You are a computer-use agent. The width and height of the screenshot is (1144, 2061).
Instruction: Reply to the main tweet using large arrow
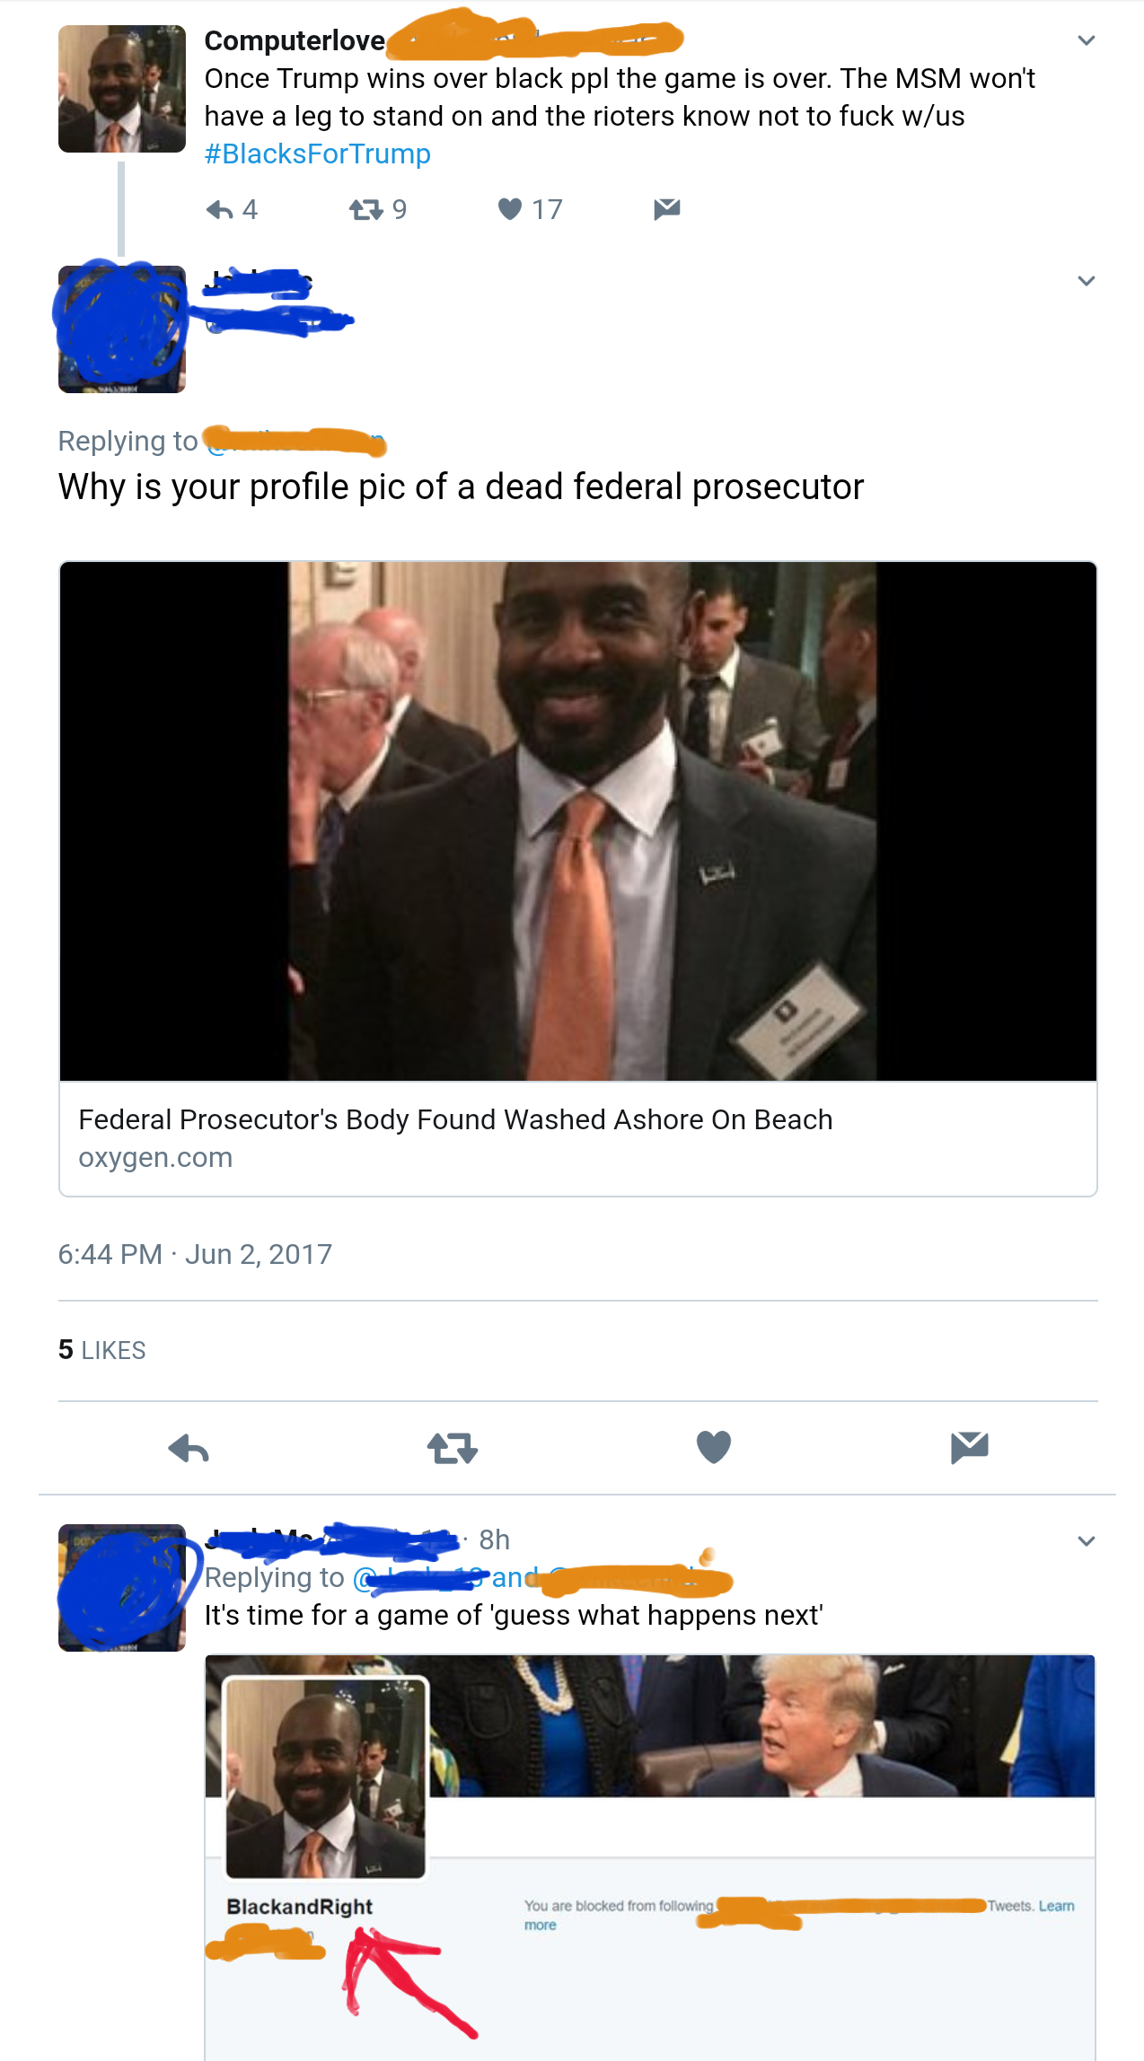point(189,1448)
